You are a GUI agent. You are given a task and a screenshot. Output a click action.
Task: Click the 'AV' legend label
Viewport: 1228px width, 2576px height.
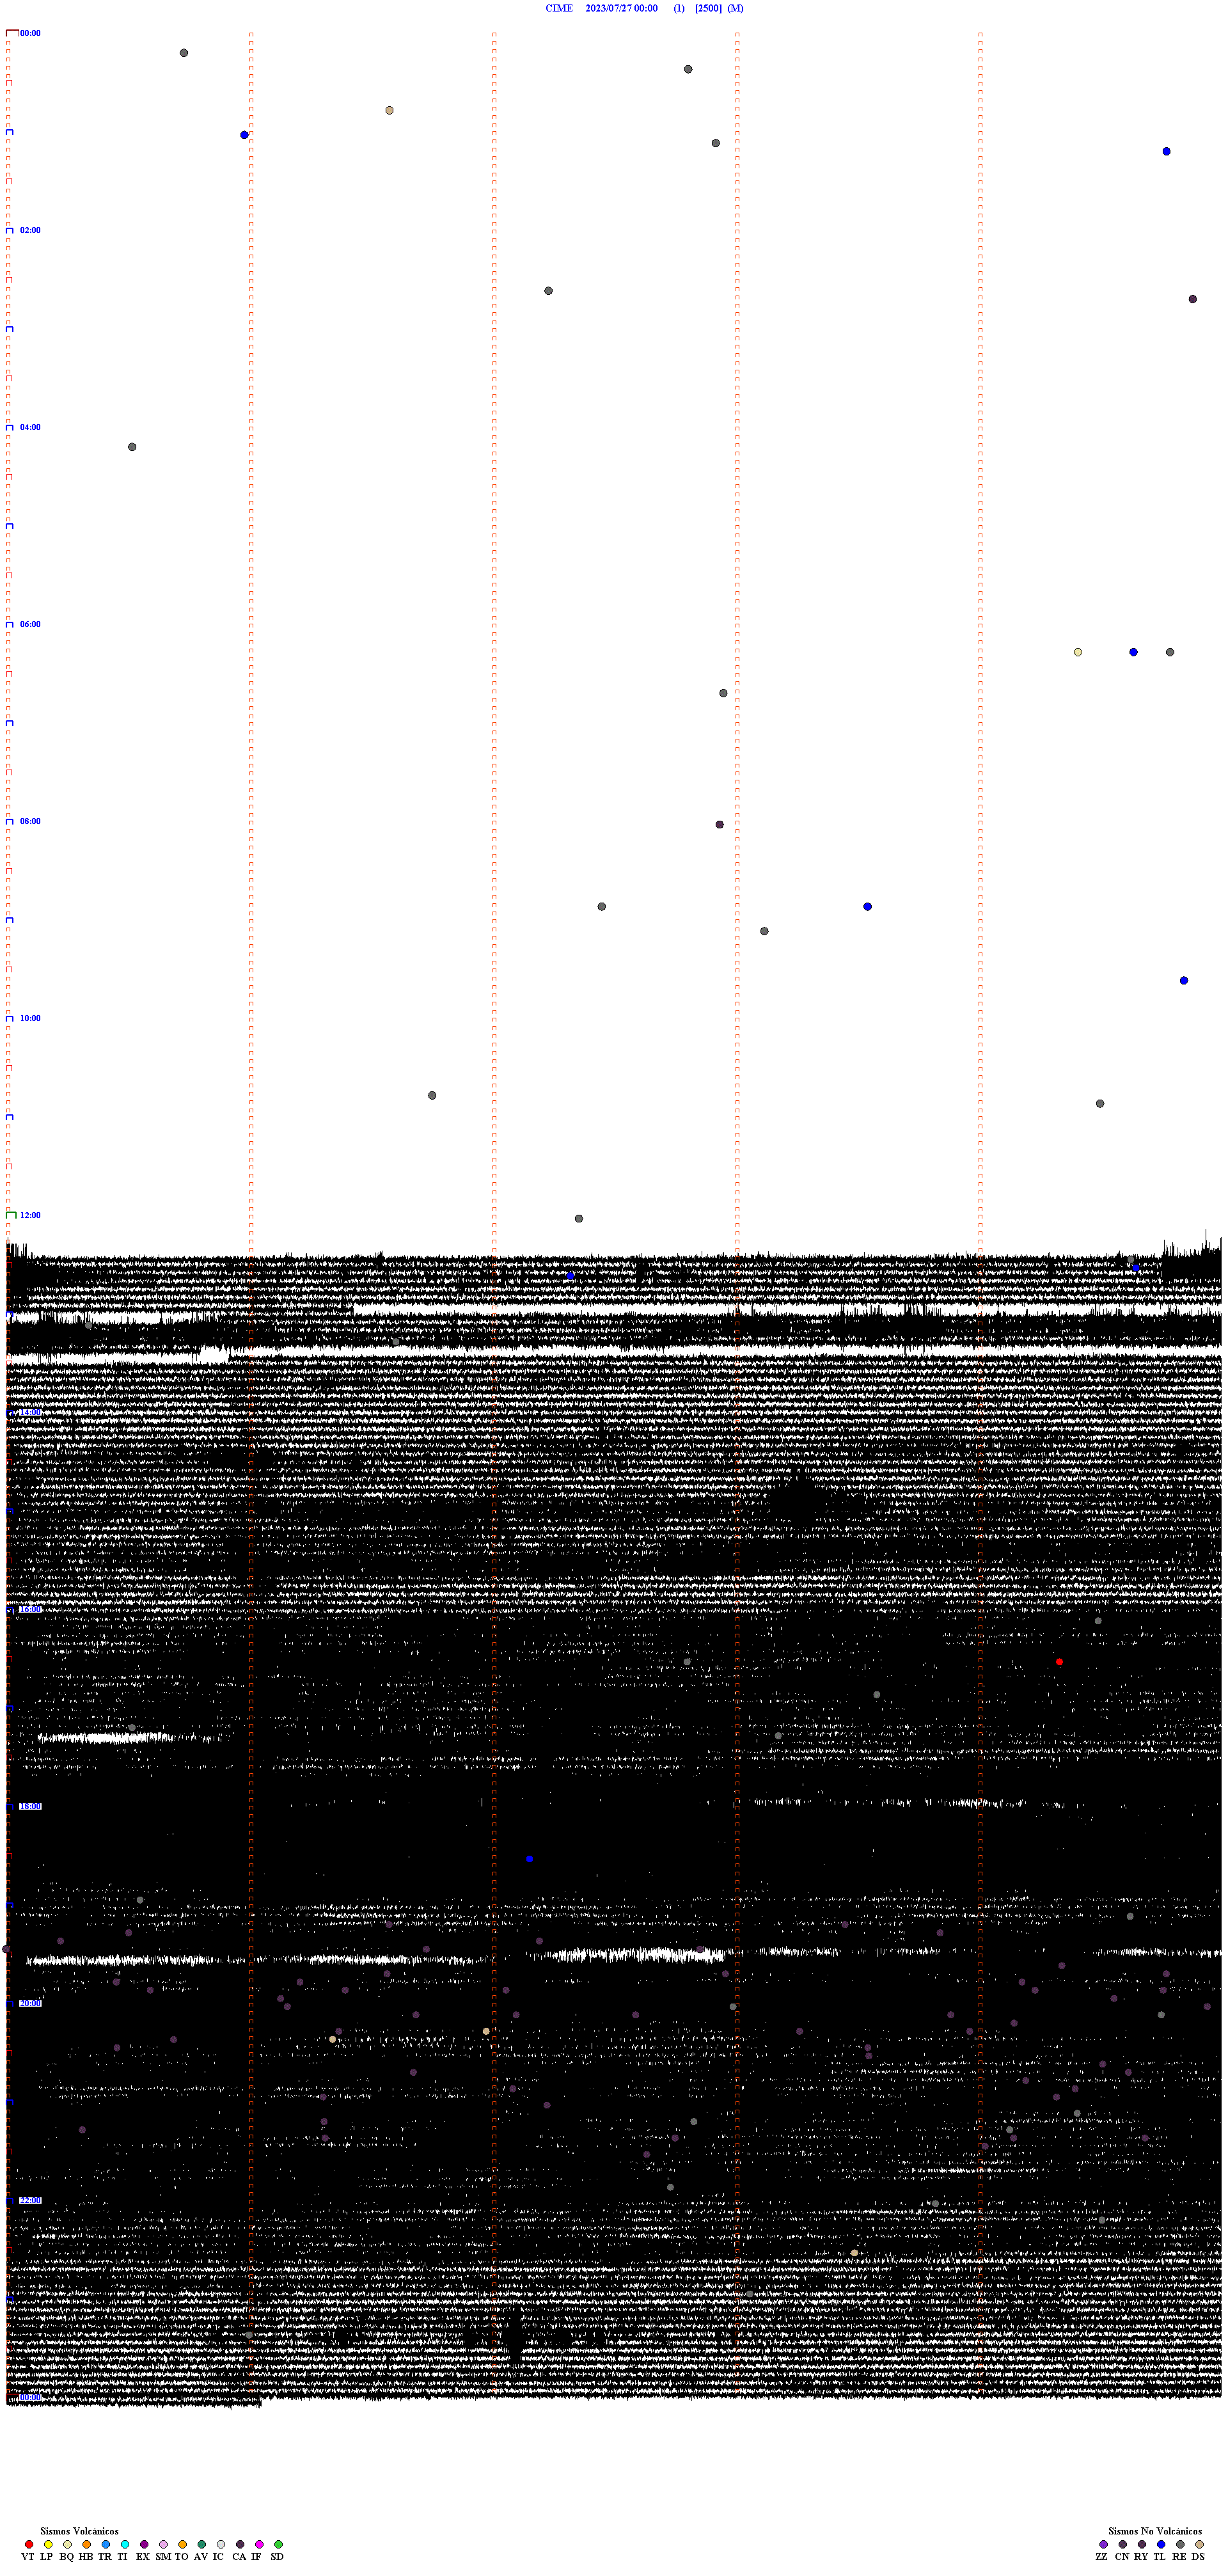[x=201, y=2557]
